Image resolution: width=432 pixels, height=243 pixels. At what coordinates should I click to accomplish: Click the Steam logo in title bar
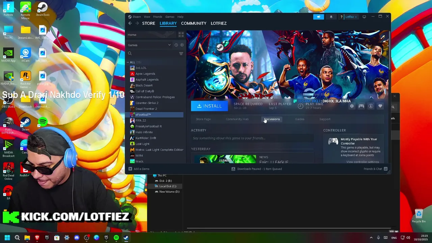[130, 17]
